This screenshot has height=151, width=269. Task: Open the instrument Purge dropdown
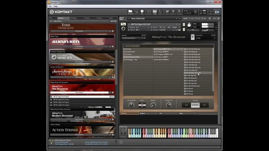179,27
